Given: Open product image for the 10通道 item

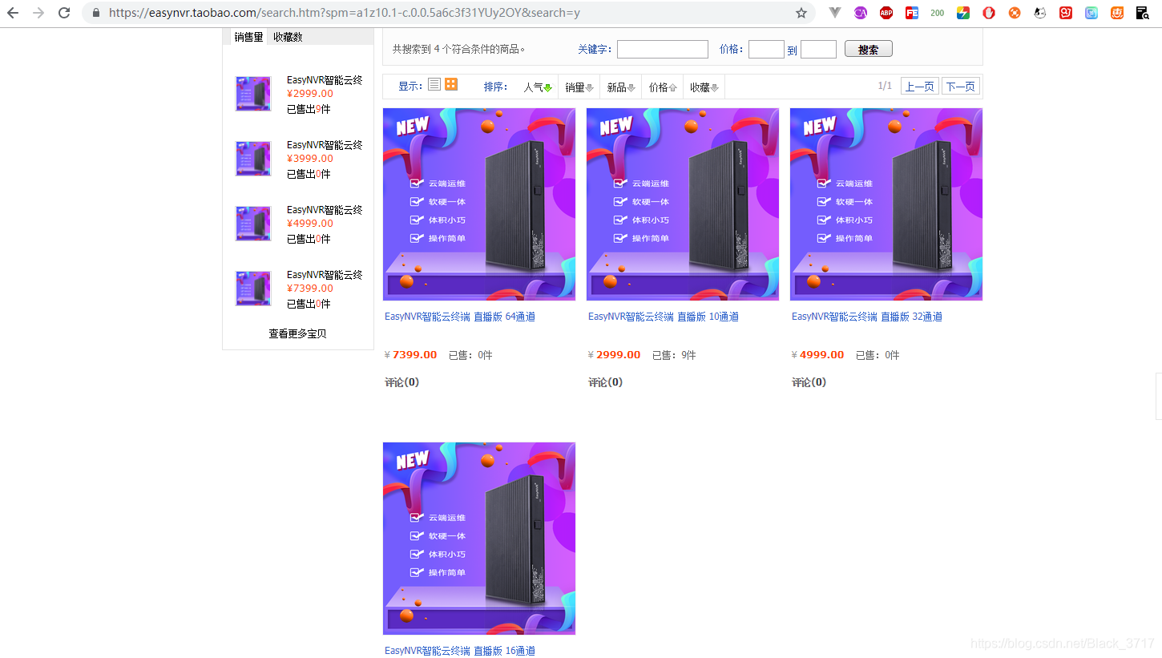Looking at the screenshot, I should (683, 204).
